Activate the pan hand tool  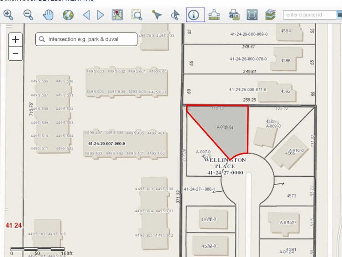tap(48, 15)
